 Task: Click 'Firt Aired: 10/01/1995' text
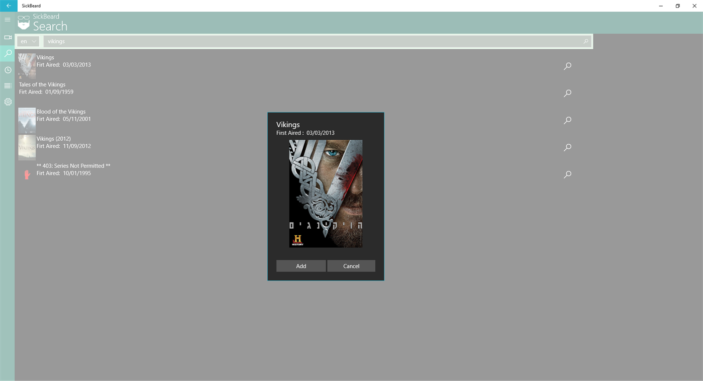pyautogui.click(x=64, y=173)
